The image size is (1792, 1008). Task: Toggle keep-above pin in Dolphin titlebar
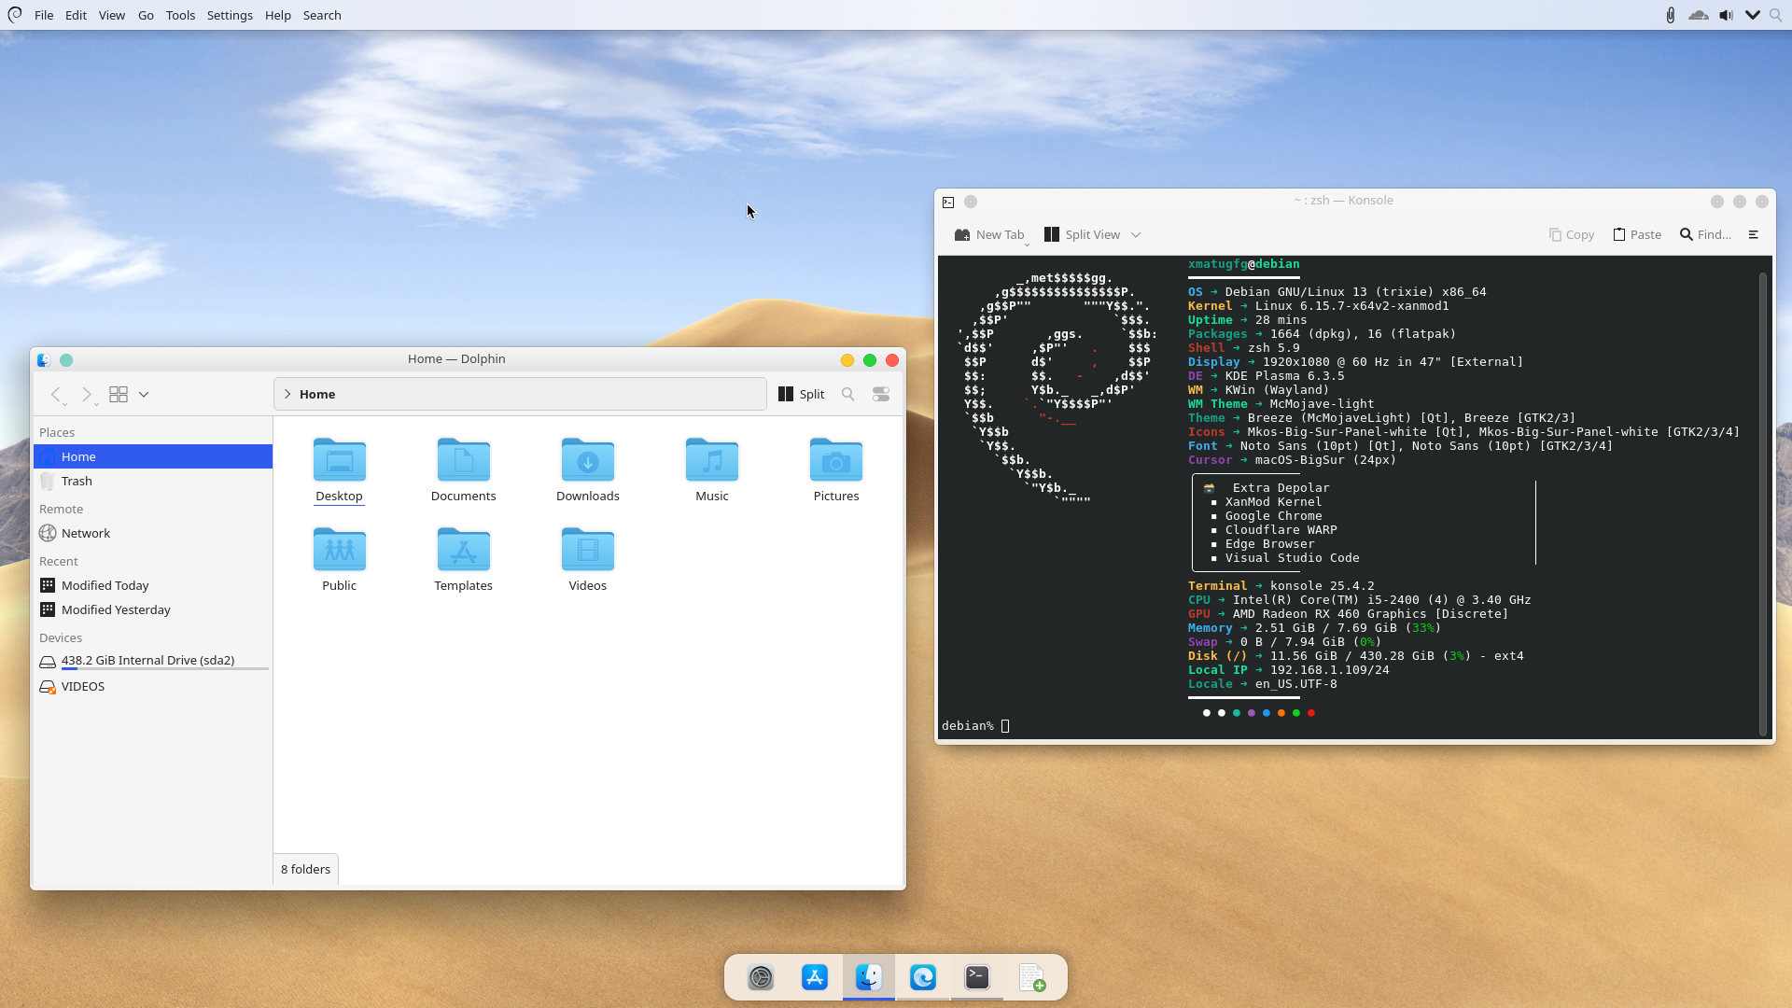(x=66, y=359)
